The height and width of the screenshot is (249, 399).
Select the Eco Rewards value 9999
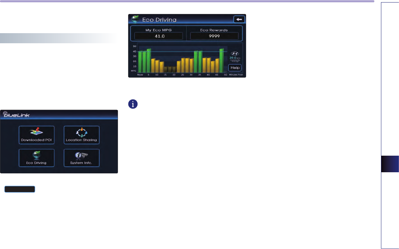pos(214,36)
